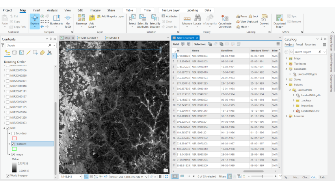Open the Imagery ribbon tab

pos(95,10)
